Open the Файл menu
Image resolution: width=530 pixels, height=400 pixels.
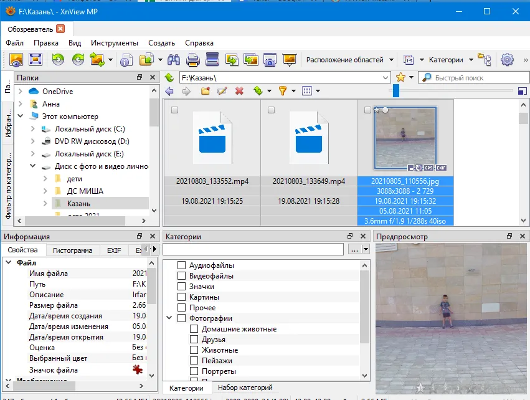pyautogui.click(x=14, y=43)
